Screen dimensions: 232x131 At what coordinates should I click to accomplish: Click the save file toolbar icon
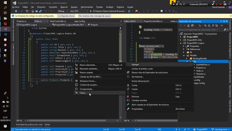tap(37, 11)
